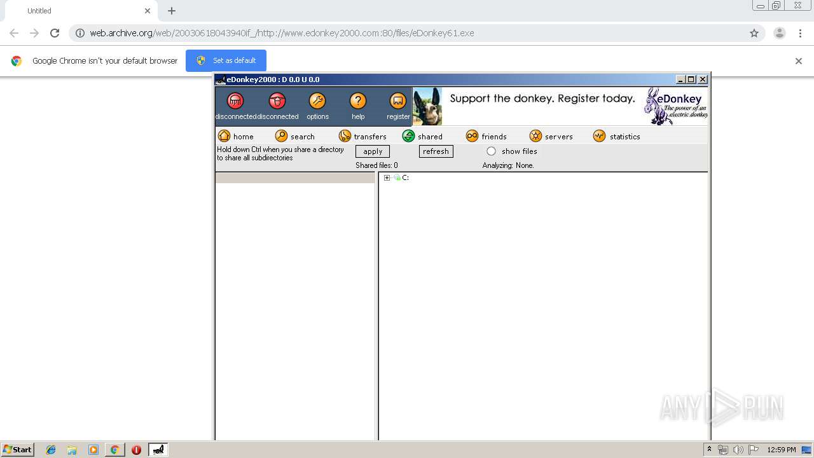Select the shared tab
Image resolution: width=814 pixels, height=458 pixels.
tap(422, 136)
